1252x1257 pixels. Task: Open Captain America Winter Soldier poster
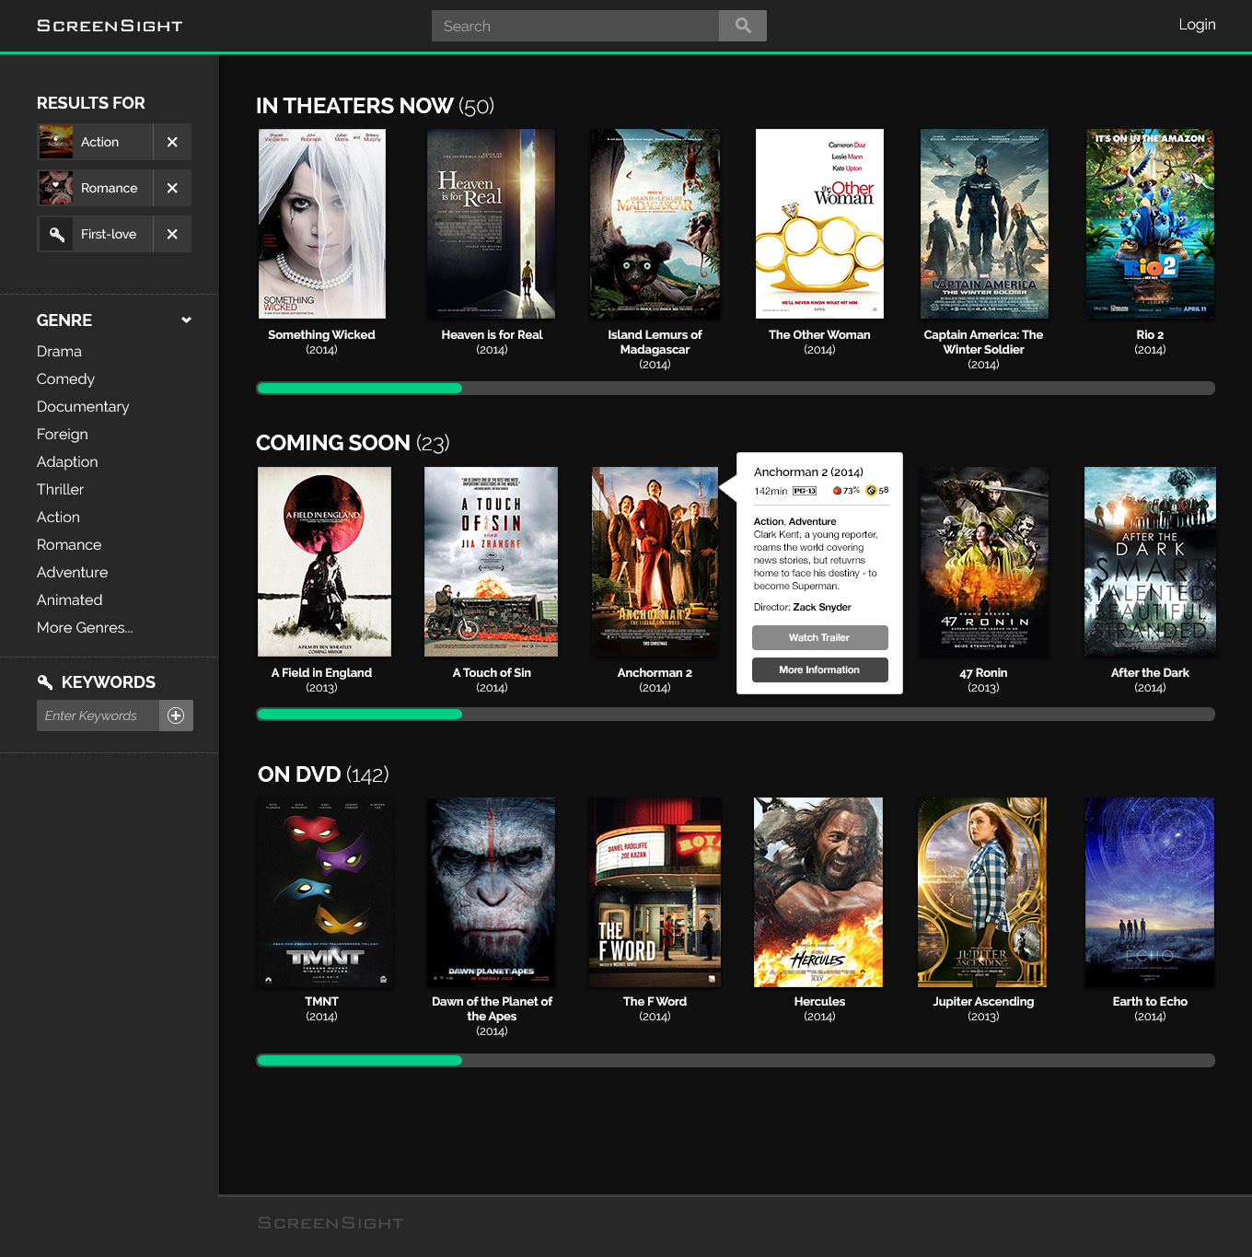pyautogui.click(x=984, y=224)
